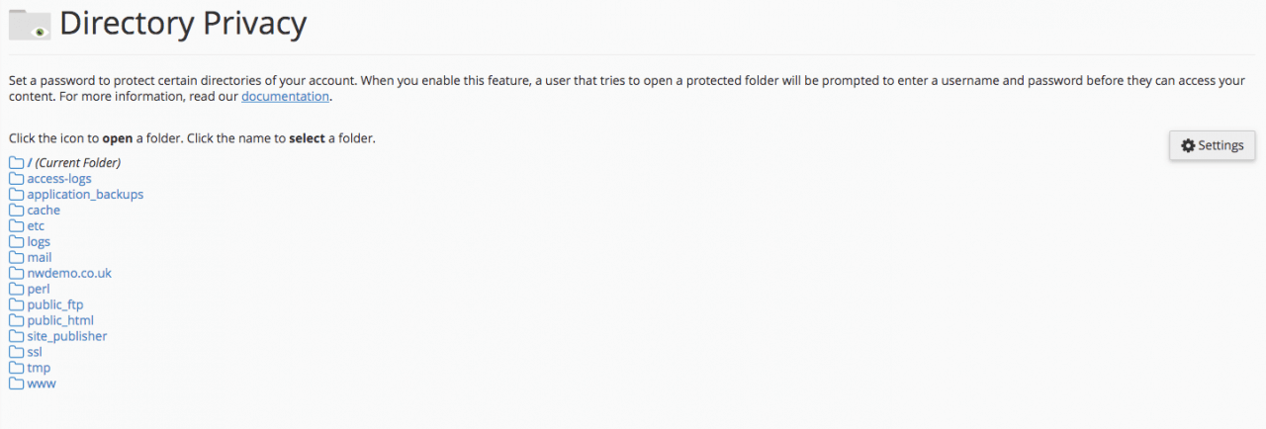The width and height of the screenshot is (1266, 429).
Task: Open nwdemo.co.uk folder via its icon
Action: click(x=16, y=274)
